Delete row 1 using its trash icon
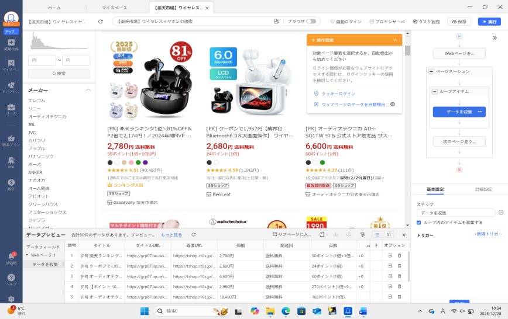The height and width of the screenshot is (319, 508). [x=400, y=256]
